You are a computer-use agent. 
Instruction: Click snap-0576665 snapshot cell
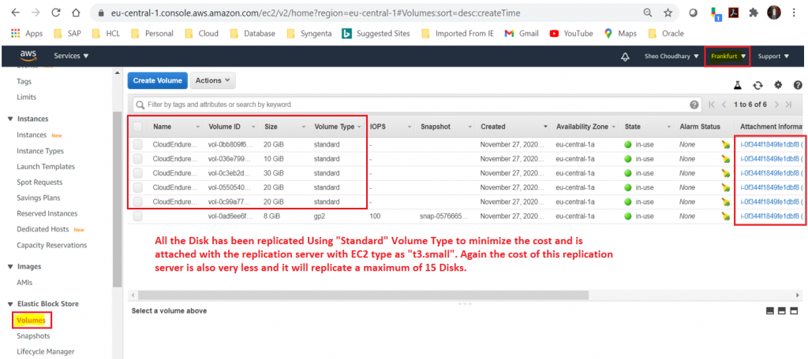pos(443,217)
